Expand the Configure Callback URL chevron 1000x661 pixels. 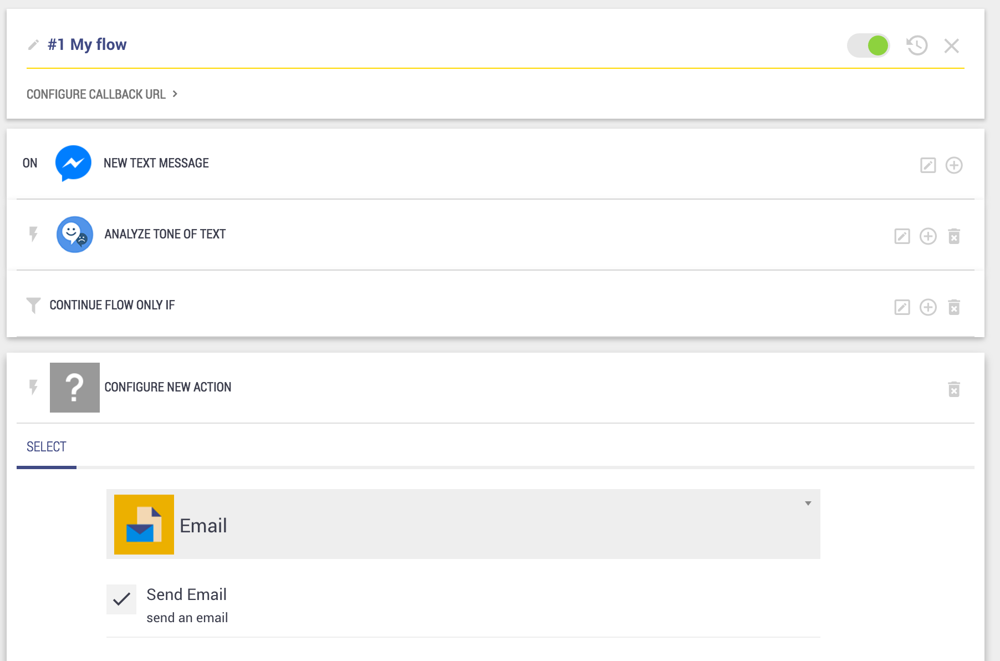[x=175, y=94]
